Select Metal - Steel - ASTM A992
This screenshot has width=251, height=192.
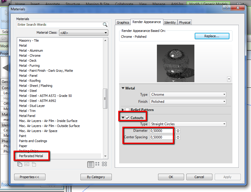[37, 101]
